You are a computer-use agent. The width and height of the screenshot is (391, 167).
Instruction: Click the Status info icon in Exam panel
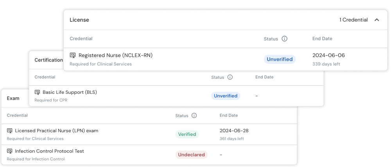coord(194,115)
